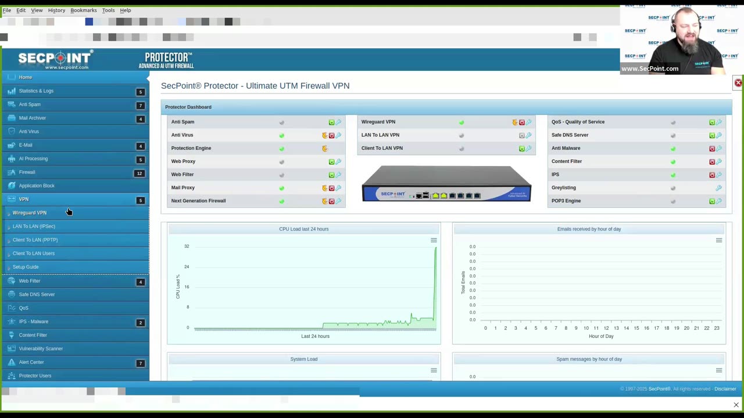Open Web Proxy settings wrench
The height and width of the screenshot is (418, 744).
pos(338,161)
